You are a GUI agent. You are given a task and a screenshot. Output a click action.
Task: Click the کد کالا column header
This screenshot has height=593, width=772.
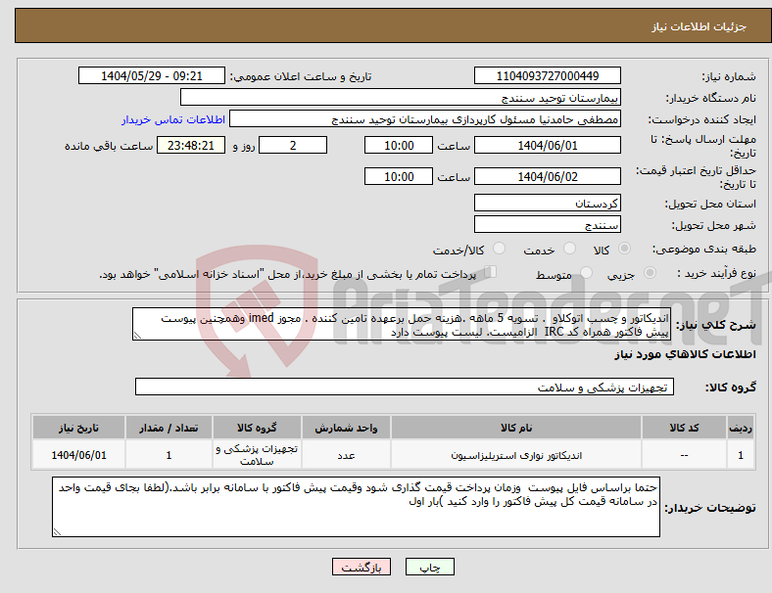[x=684, y=428]
